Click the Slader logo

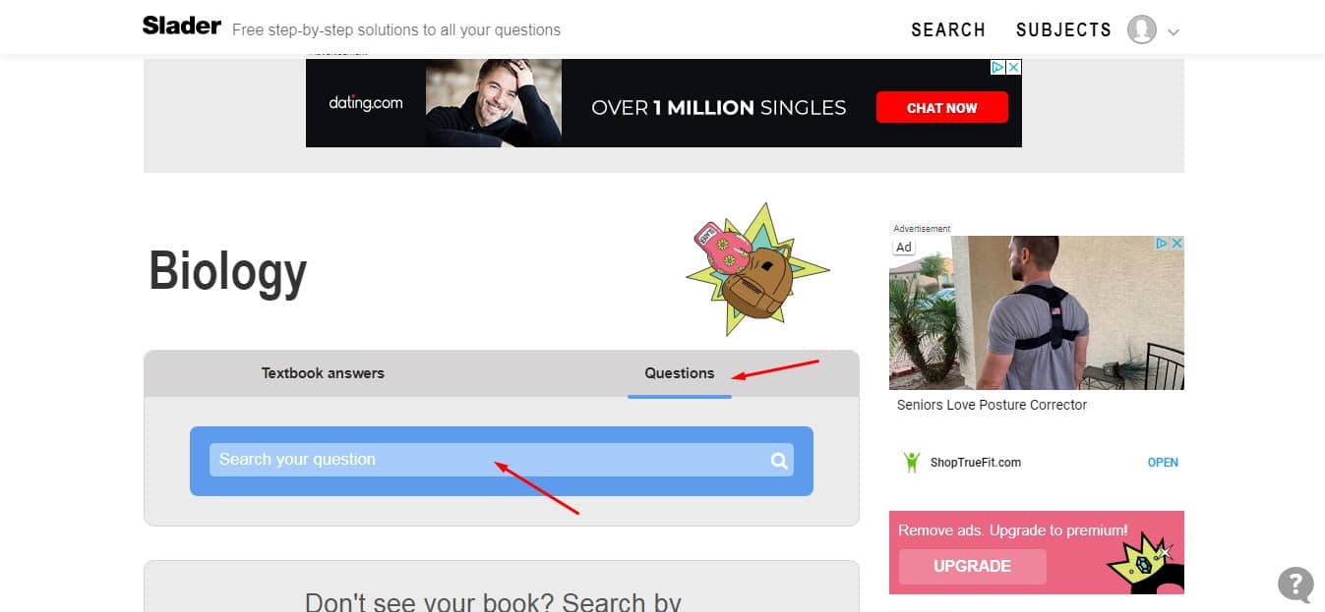click(181, 26)
